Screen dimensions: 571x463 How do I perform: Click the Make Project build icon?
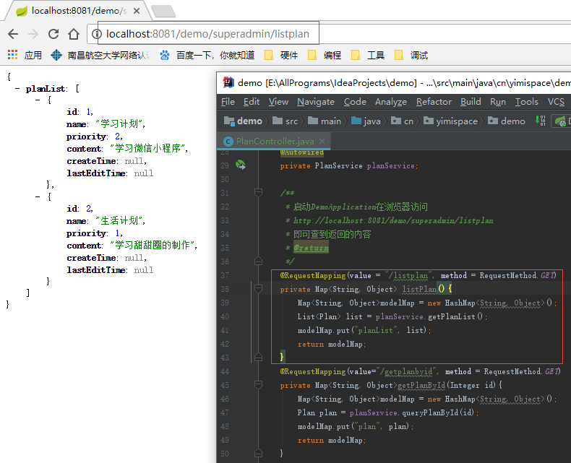pos(540,121)
